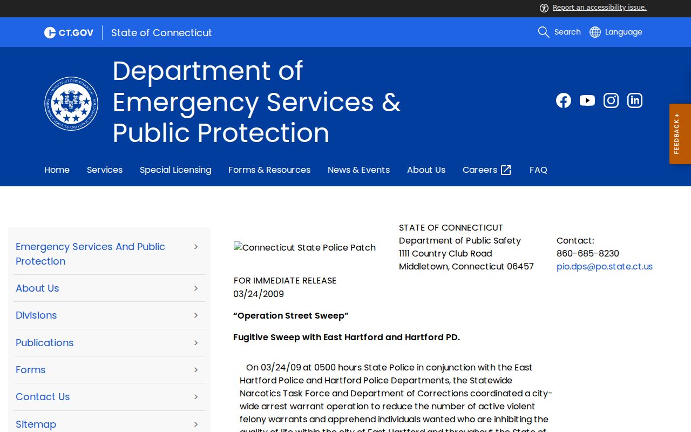Expand Emergency Services And Public Protection chevron
This screenshot has height=432, width=691.
tap(196, 247)
